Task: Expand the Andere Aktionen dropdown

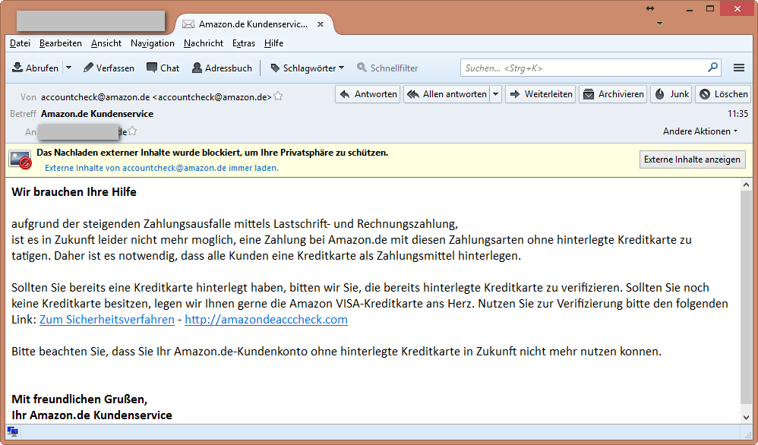Action: (700, 131)
